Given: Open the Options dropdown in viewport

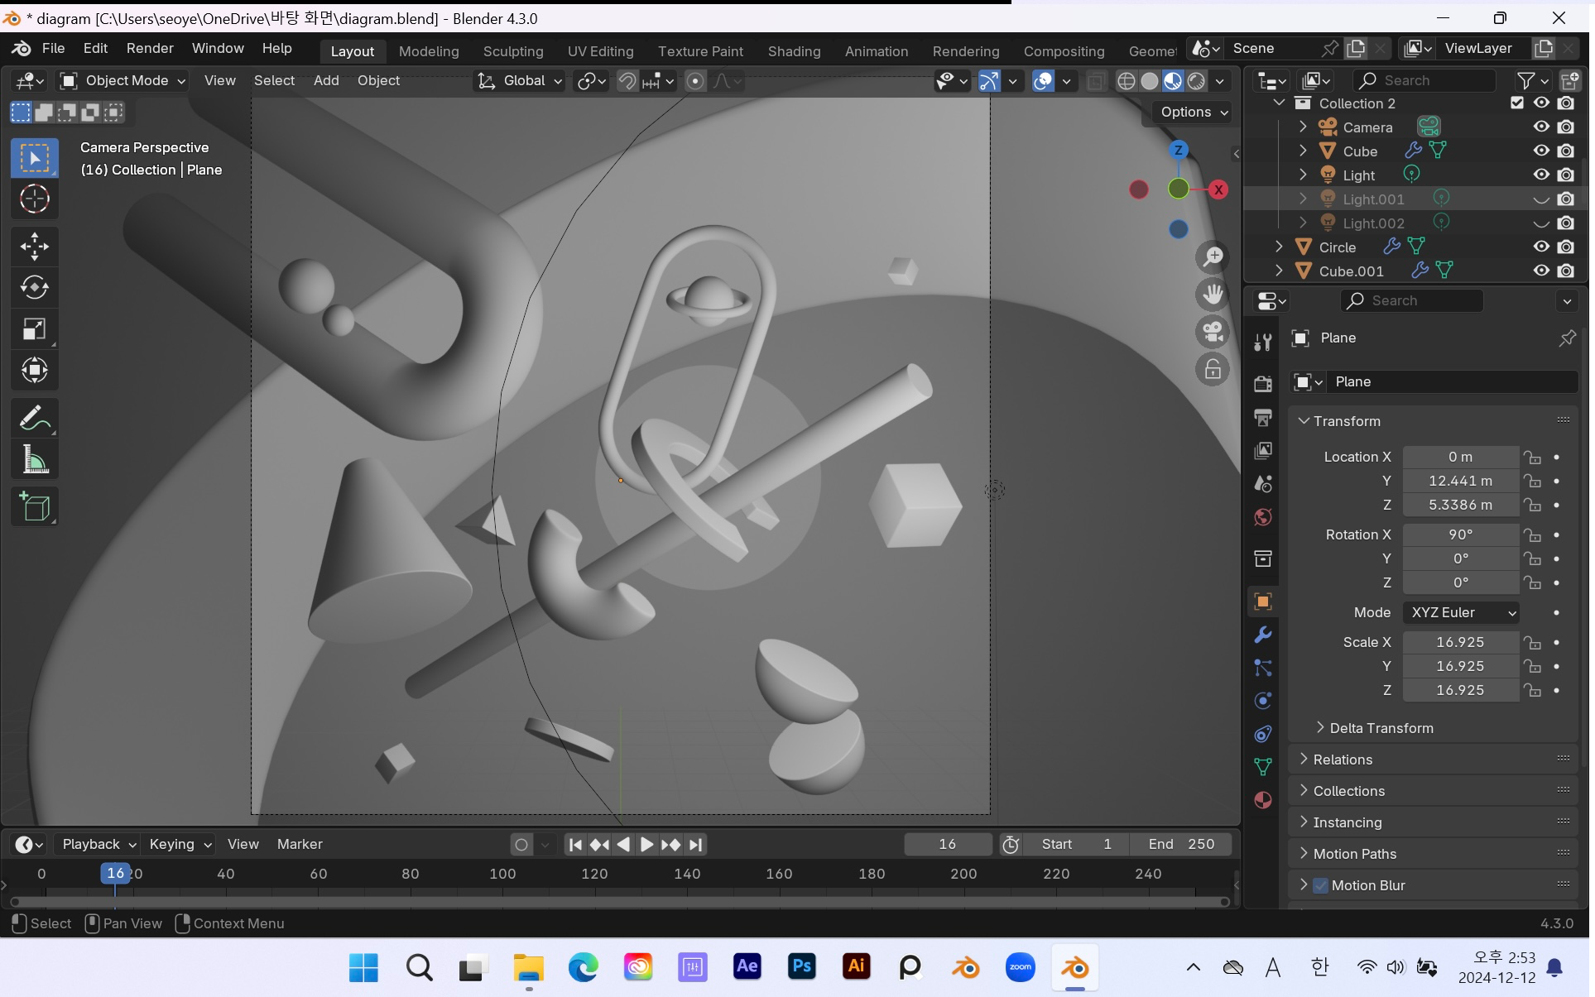Looking at the screenshot, I should [1194, 112].
